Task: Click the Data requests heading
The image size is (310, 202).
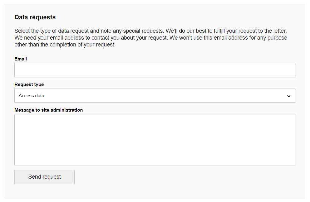Action: coord(35,17)
